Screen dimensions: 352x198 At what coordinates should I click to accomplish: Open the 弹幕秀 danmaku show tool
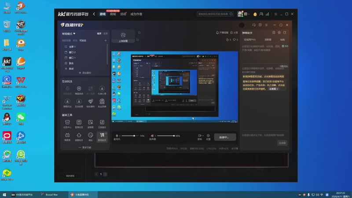click(67, 137)
